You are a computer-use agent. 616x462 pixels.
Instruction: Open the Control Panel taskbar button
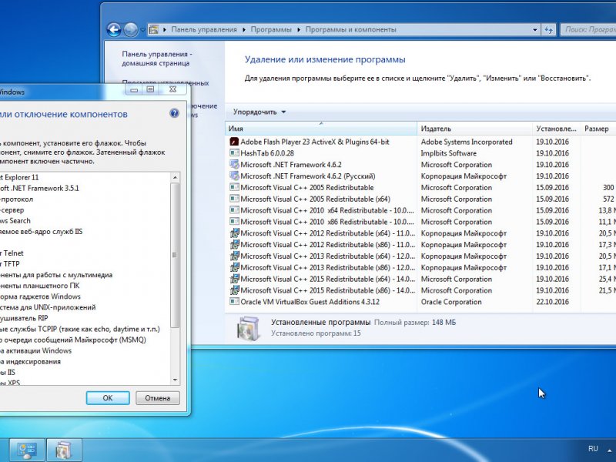point(26,450)
